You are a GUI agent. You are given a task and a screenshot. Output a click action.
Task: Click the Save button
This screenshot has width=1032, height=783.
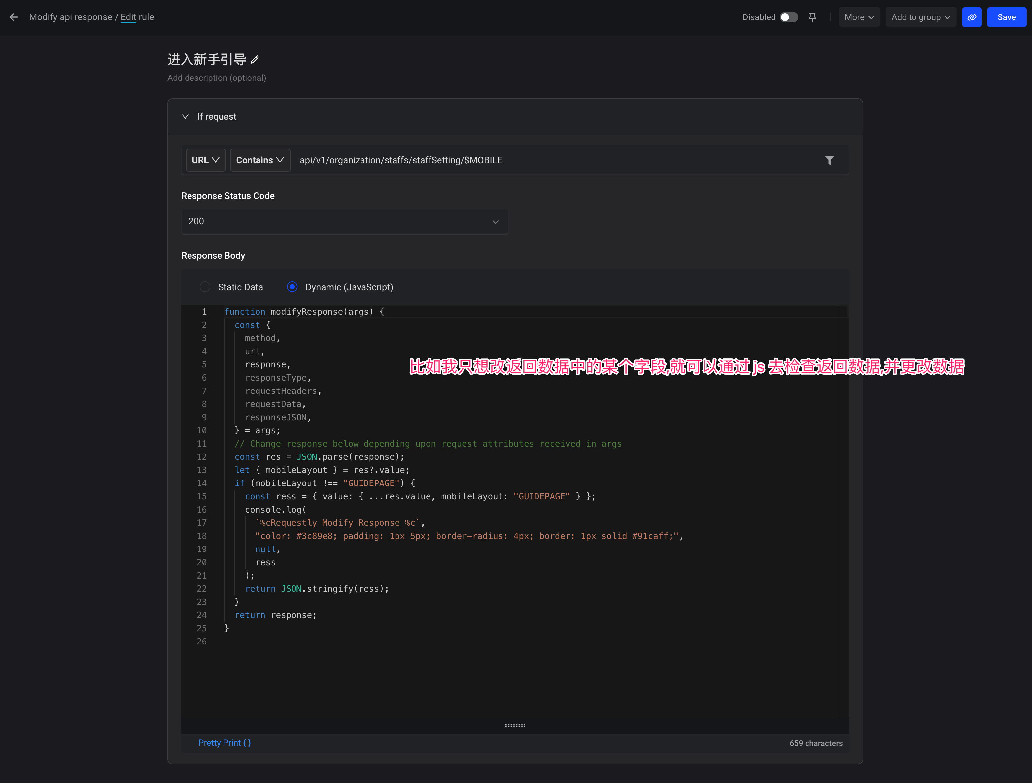tap(1006, 17)
